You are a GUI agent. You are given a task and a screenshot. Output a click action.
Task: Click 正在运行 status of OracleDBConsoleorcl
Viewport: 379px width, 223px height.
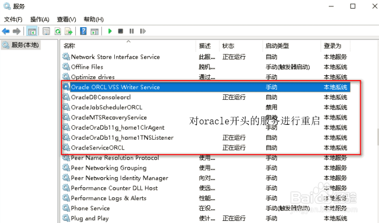(x=234, y=97)
